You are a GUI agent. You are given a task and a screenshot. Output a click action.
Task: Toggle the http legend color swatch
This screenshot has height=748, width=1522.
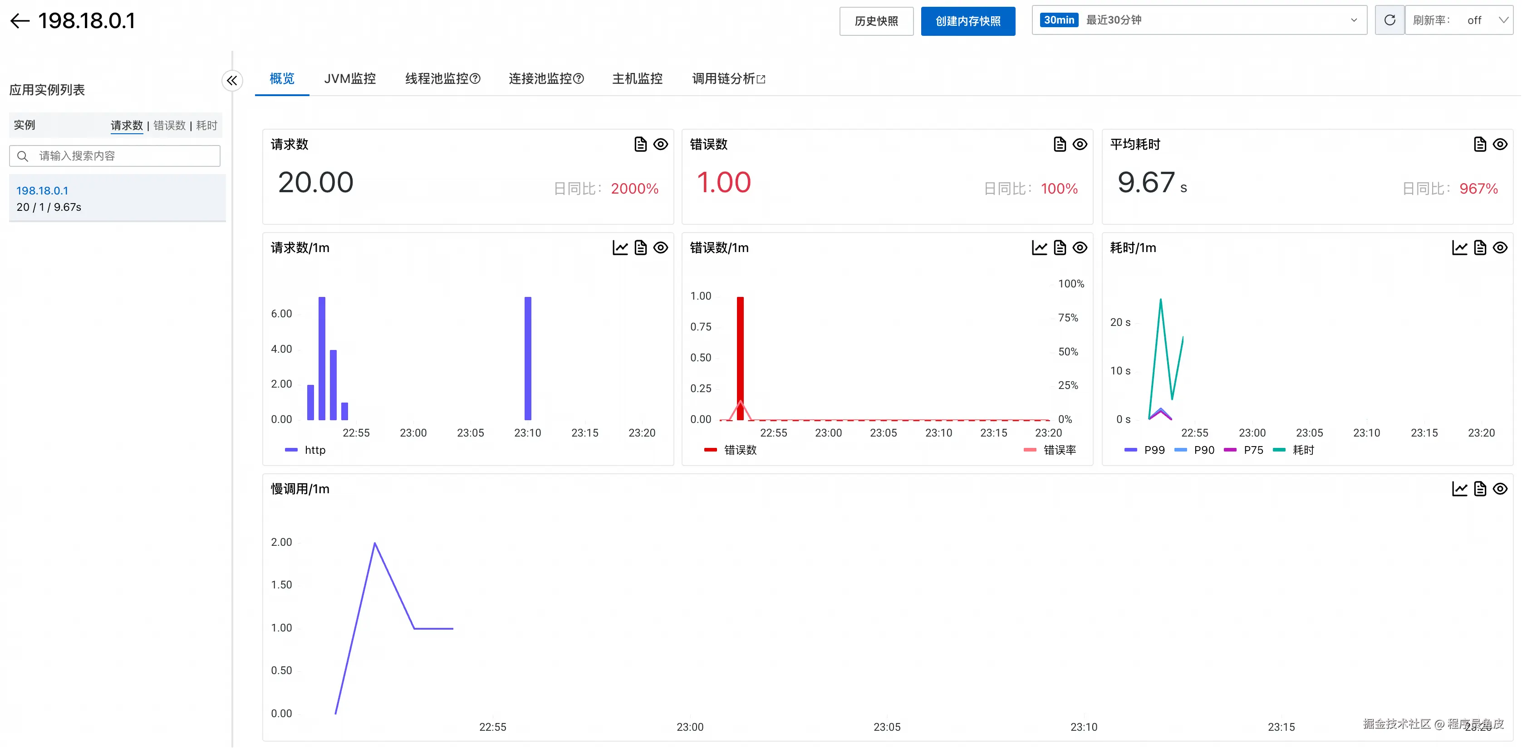291,450
